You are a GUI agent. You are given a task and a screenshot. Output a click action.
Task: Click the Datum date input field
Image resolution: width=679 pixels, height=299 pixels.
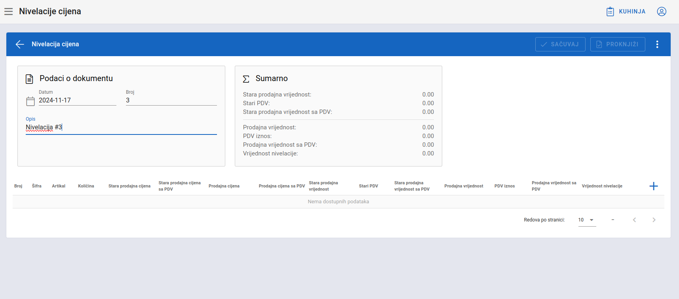[78, 100]
